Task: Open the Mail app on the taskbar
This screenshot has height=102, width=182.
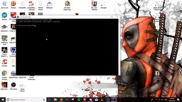Action: tap(96, 99)
